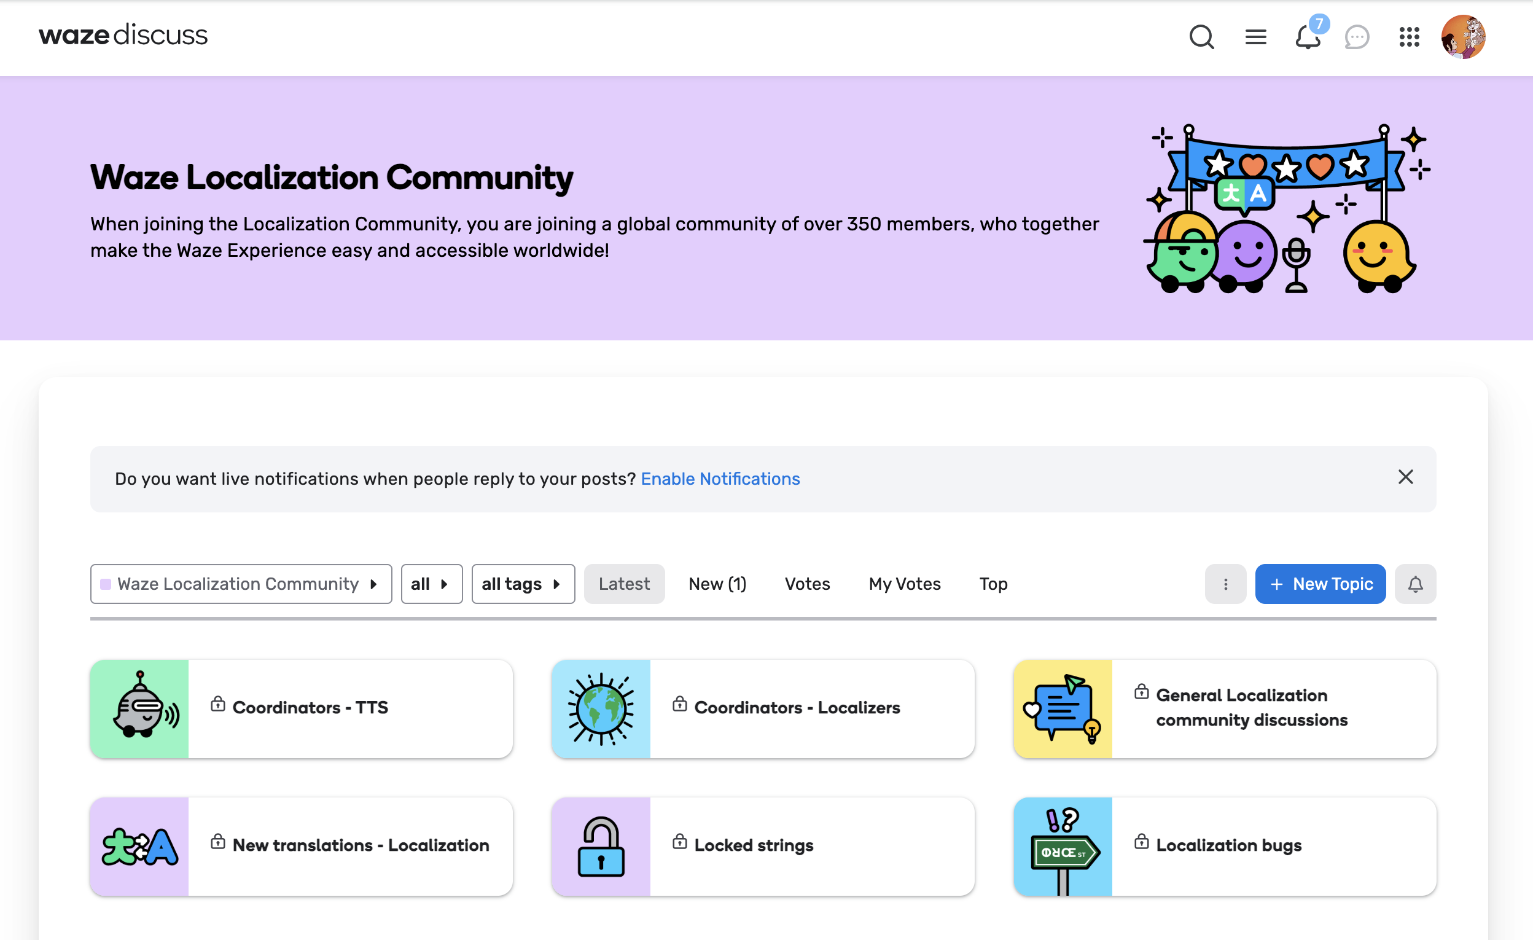Image resolution: width=1533 pixels, height=940 pixels.
Task: Go to waze discuss home logo
Action: [123, 35]
